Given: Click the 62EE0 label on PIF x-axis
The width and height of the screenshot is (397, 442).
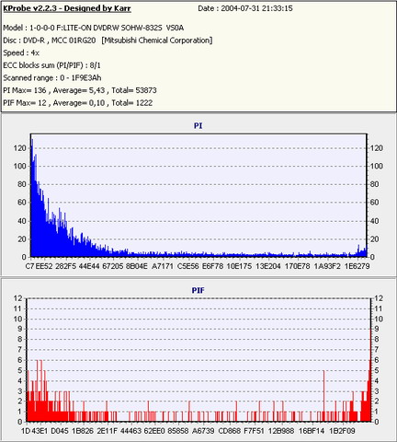Looking at the screenshot, I should 154,431.
